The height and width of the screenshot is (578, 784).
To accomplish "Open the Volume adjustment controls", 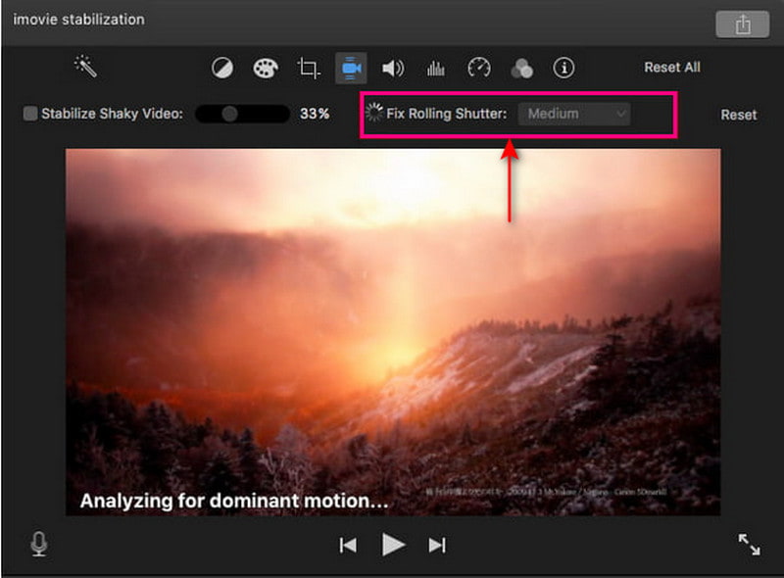I will tap(392, 68).
